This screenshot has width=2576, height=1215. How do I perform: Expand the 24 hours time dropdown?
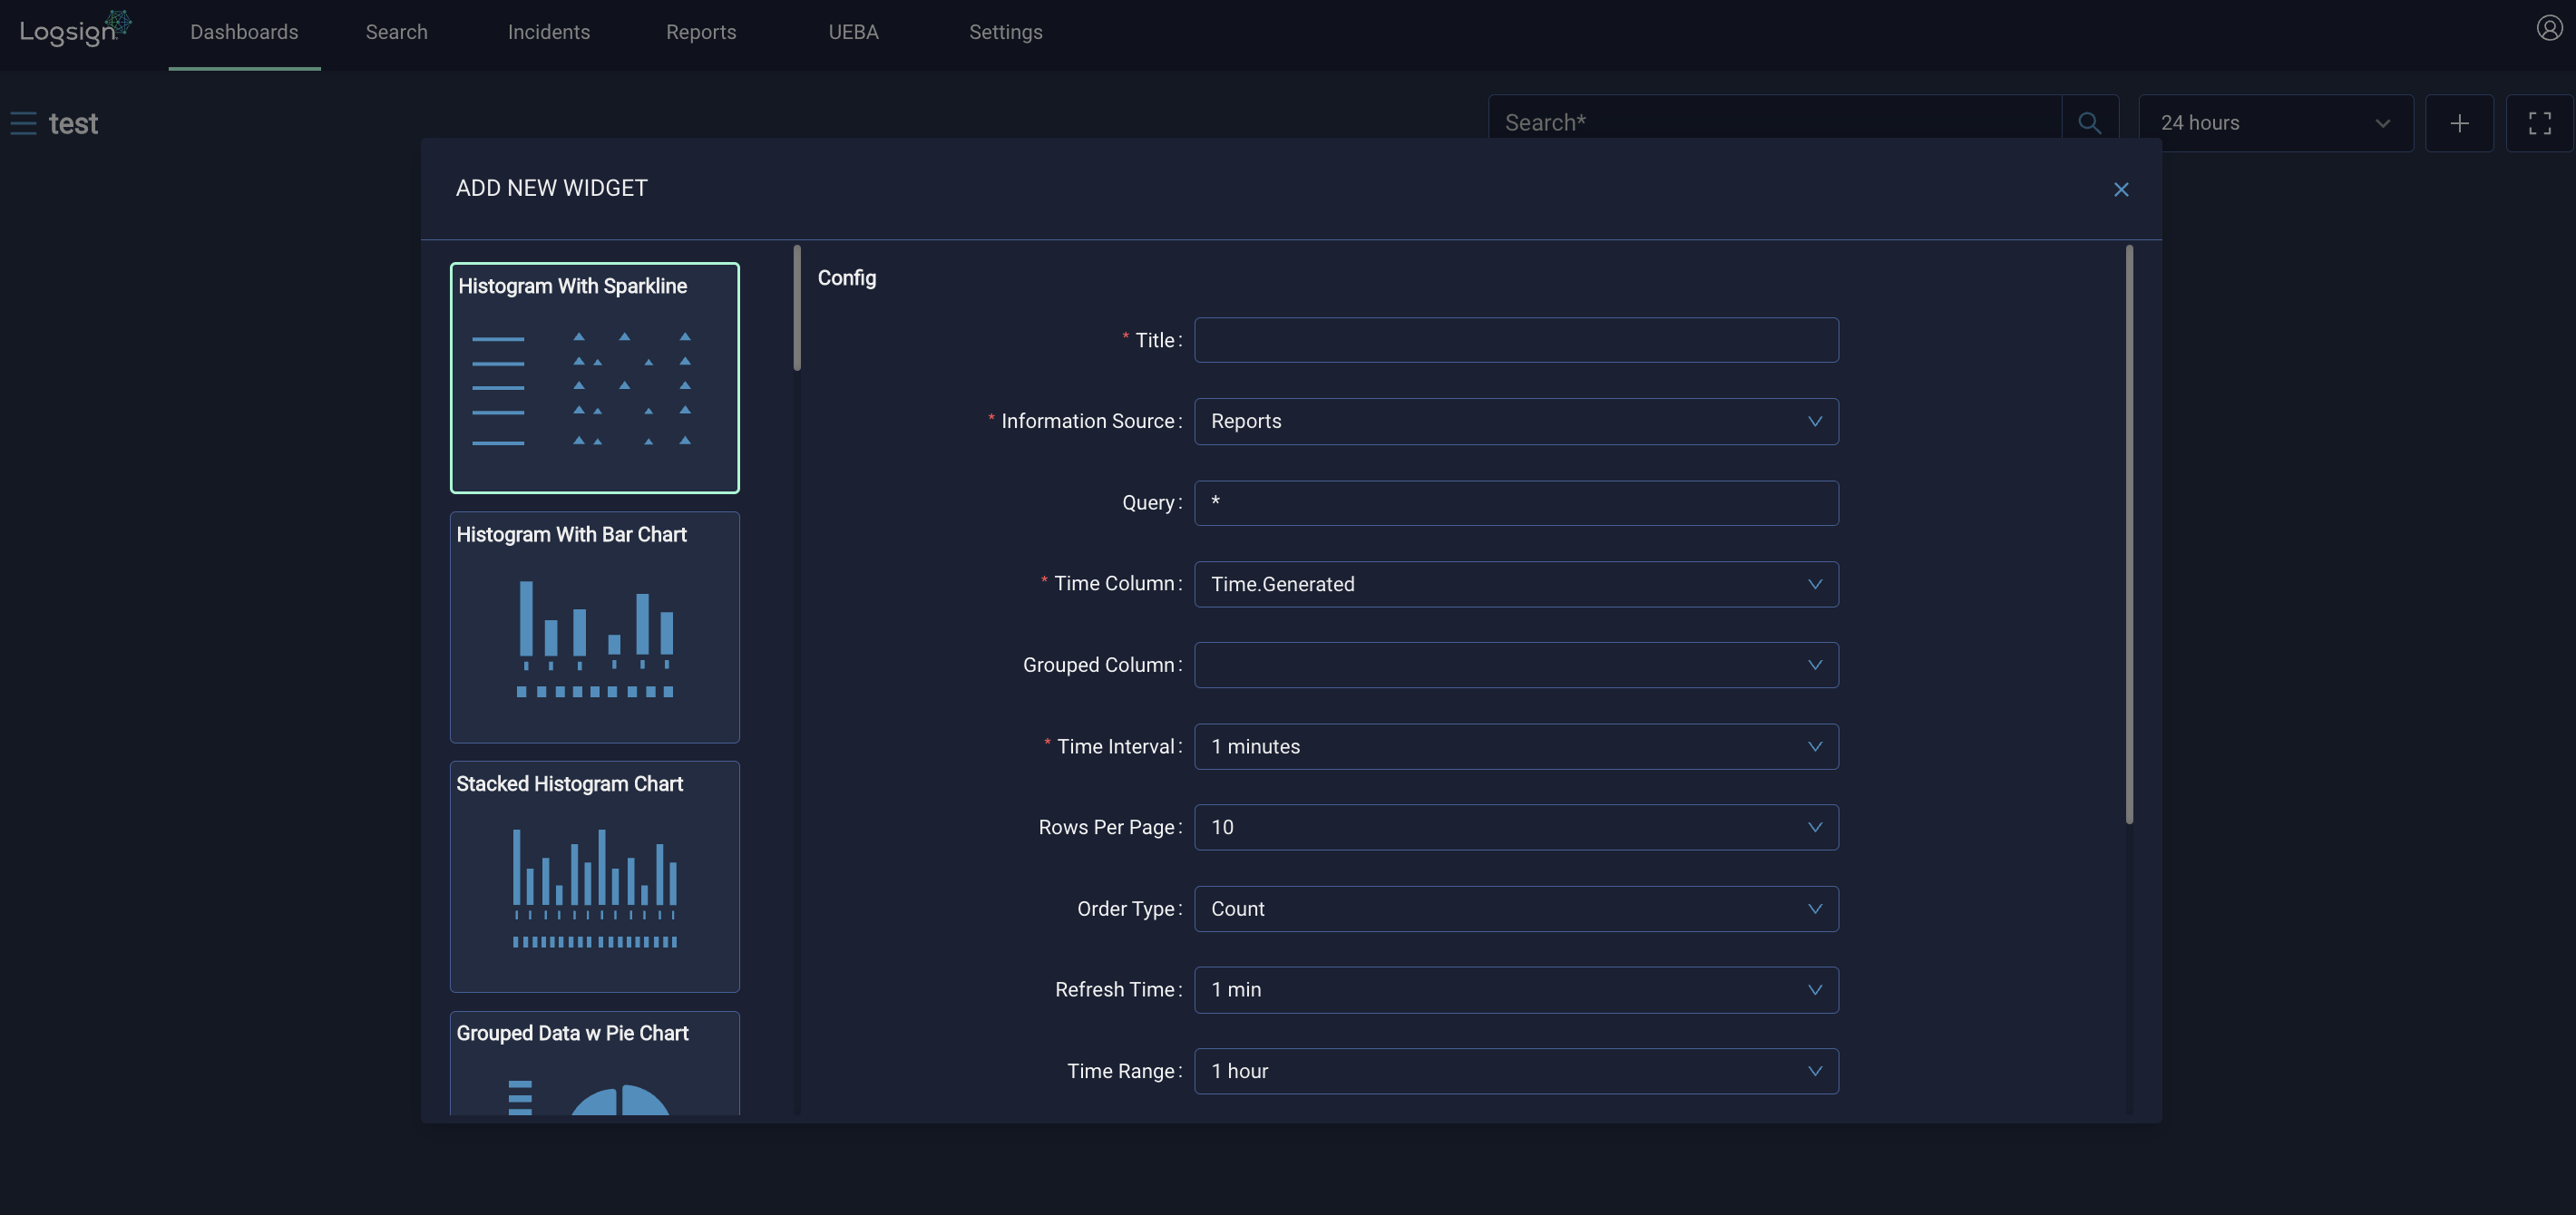[x=2275, y=123]
